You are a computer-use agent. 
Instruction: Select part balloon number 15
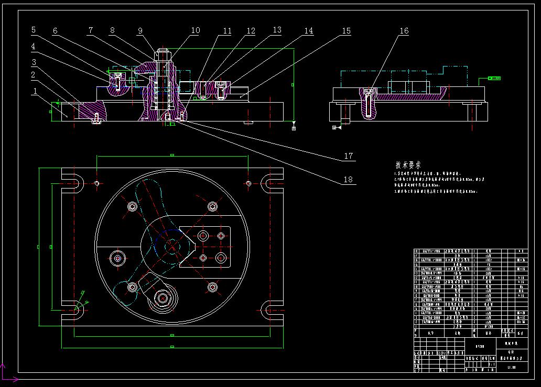click(x=346, y=31)
